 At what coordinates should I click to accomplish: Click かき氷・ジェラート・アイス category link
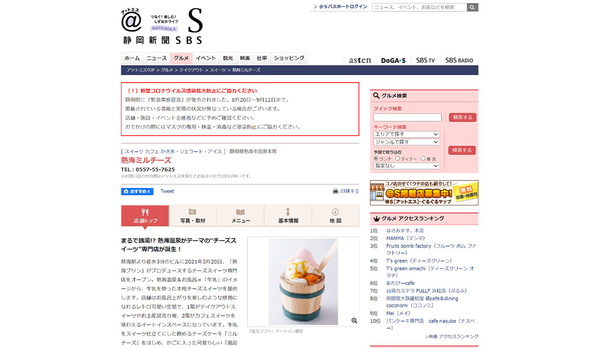(x=191, y=151)
